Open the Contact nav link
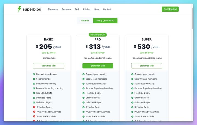The image size is (197, 125). point(107,9)
